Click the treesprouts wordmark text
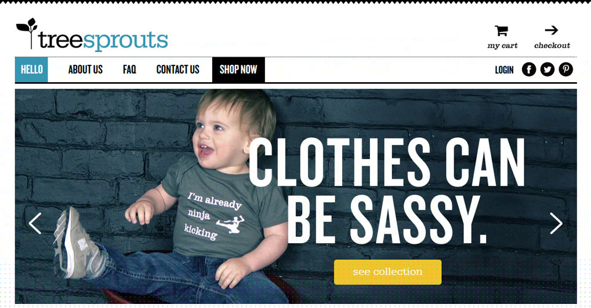Image resolution: width=591 pixels, height=308 pixels. pyautogui.click(x=103, y=41)
